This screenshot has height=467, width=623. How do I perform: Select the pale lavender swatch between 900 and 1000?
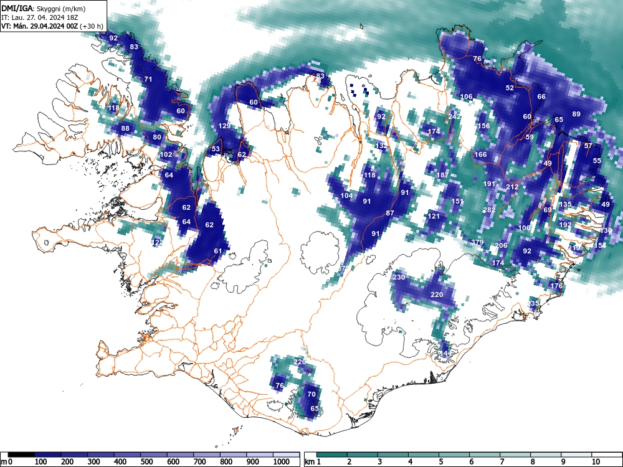click(x=260, y=455)
